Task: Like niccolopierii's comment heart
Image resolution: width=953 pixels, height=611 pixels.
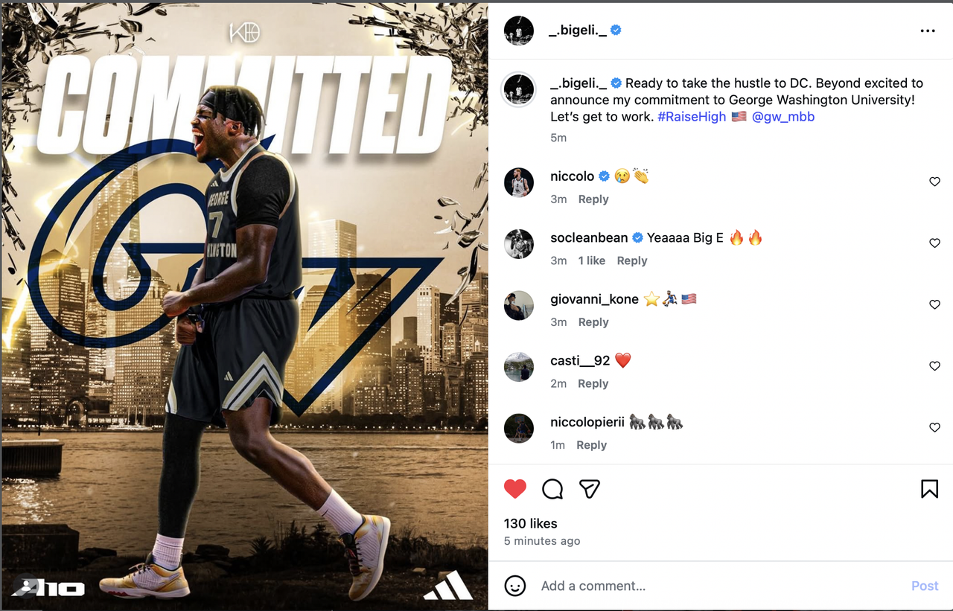Action: [934, 428]
